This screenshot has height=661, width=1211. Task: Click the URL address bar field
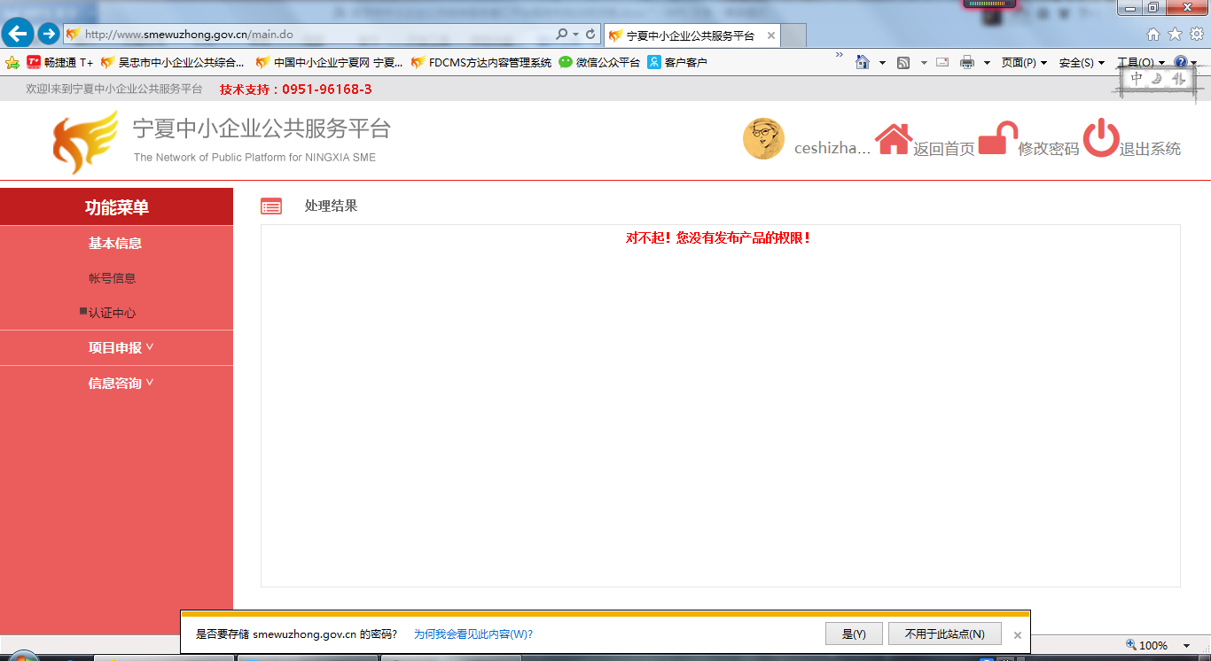click(310, 35)
